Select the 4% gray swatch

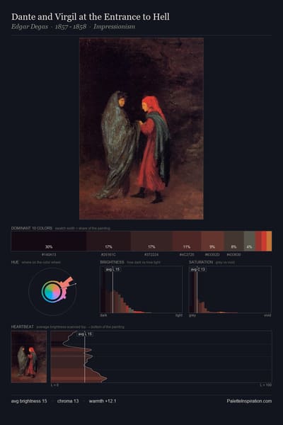250,241
